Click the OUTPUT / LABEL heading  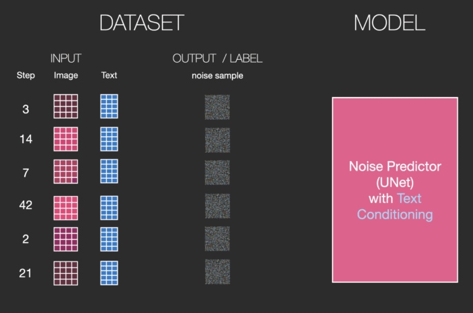[x=217, y=58]
